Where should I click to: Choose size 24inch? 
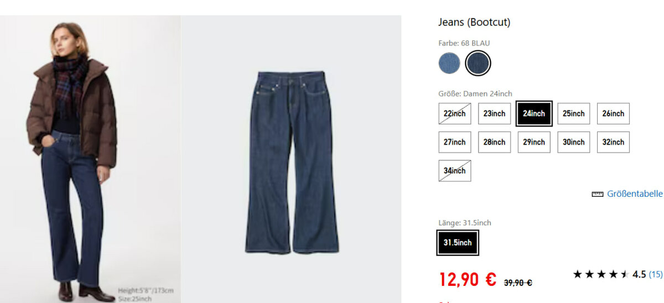[x=534, y=113]
